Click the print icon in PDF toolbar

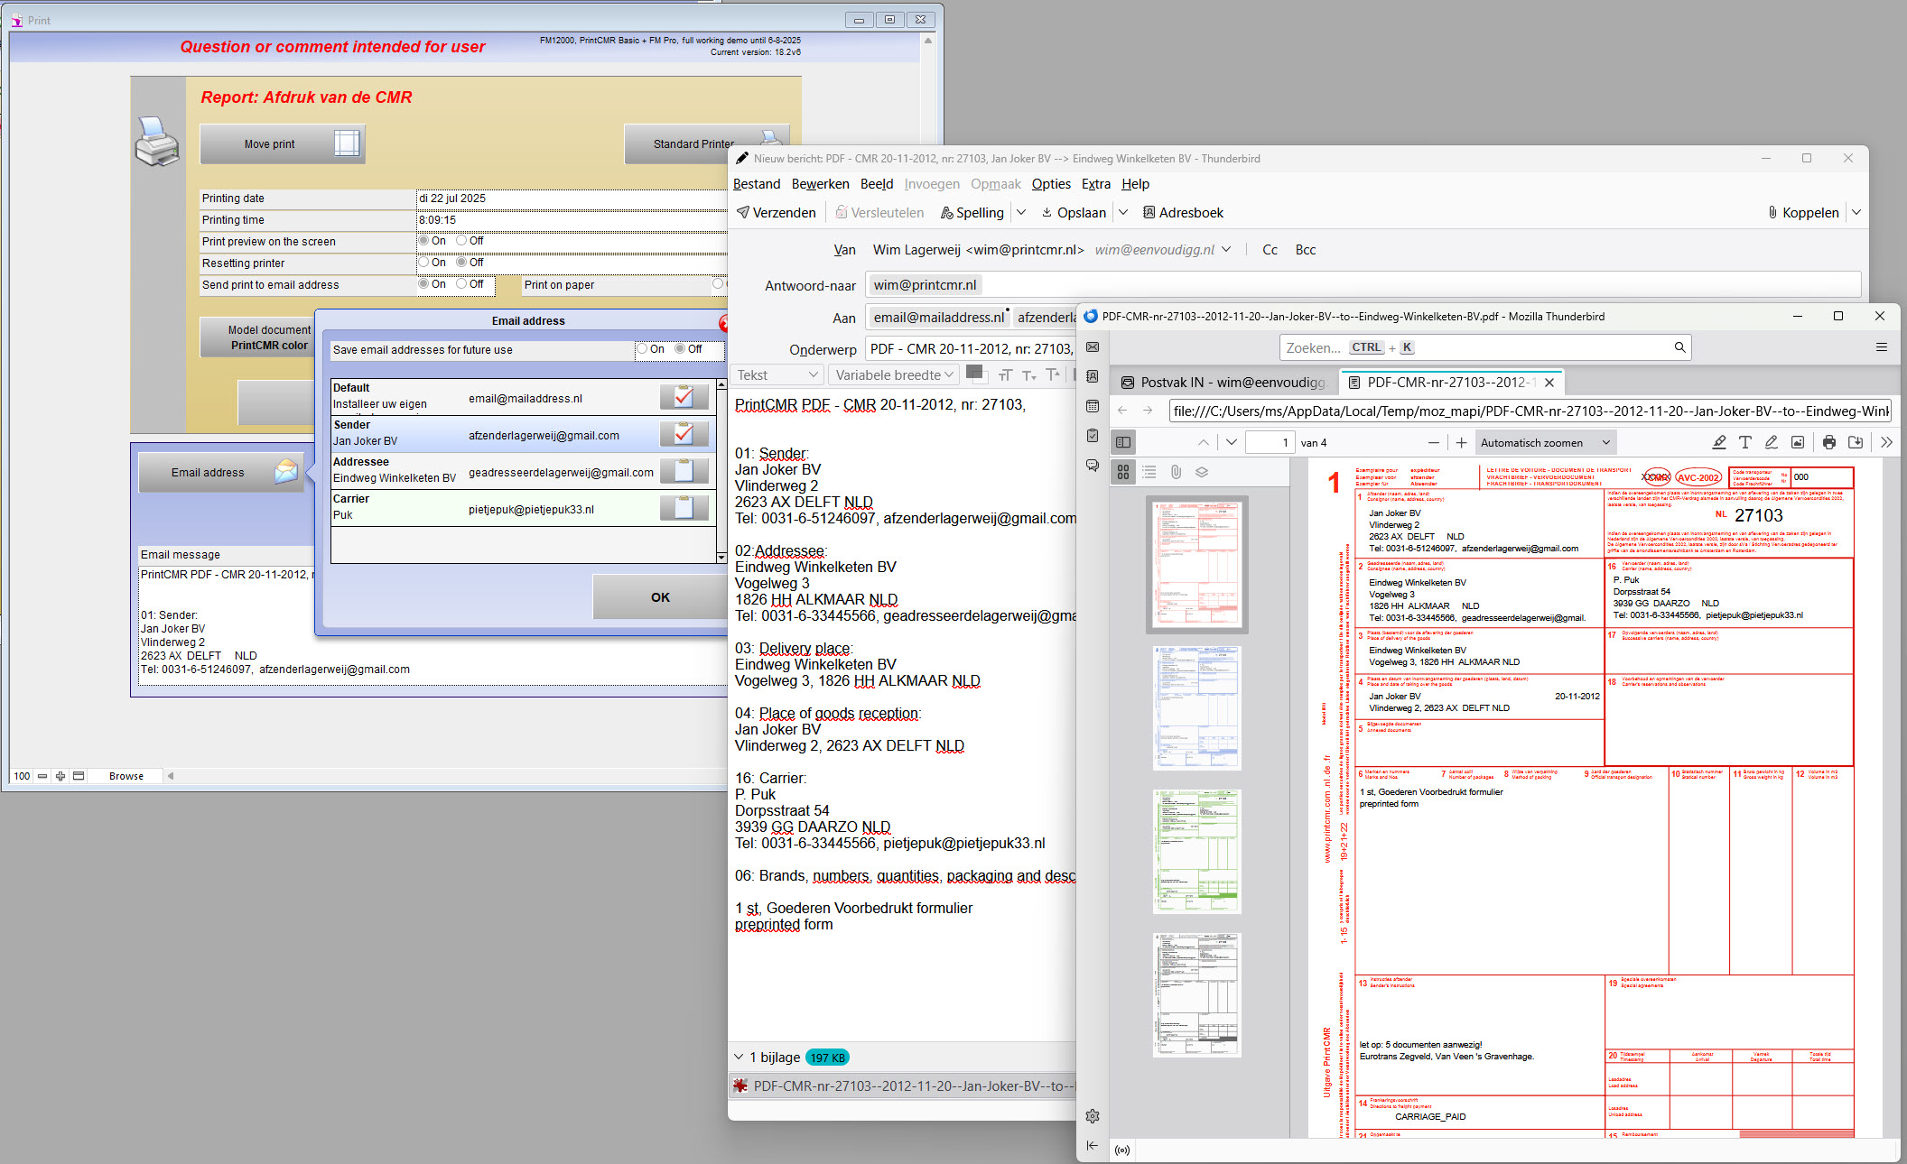(x=1828, y=442)
